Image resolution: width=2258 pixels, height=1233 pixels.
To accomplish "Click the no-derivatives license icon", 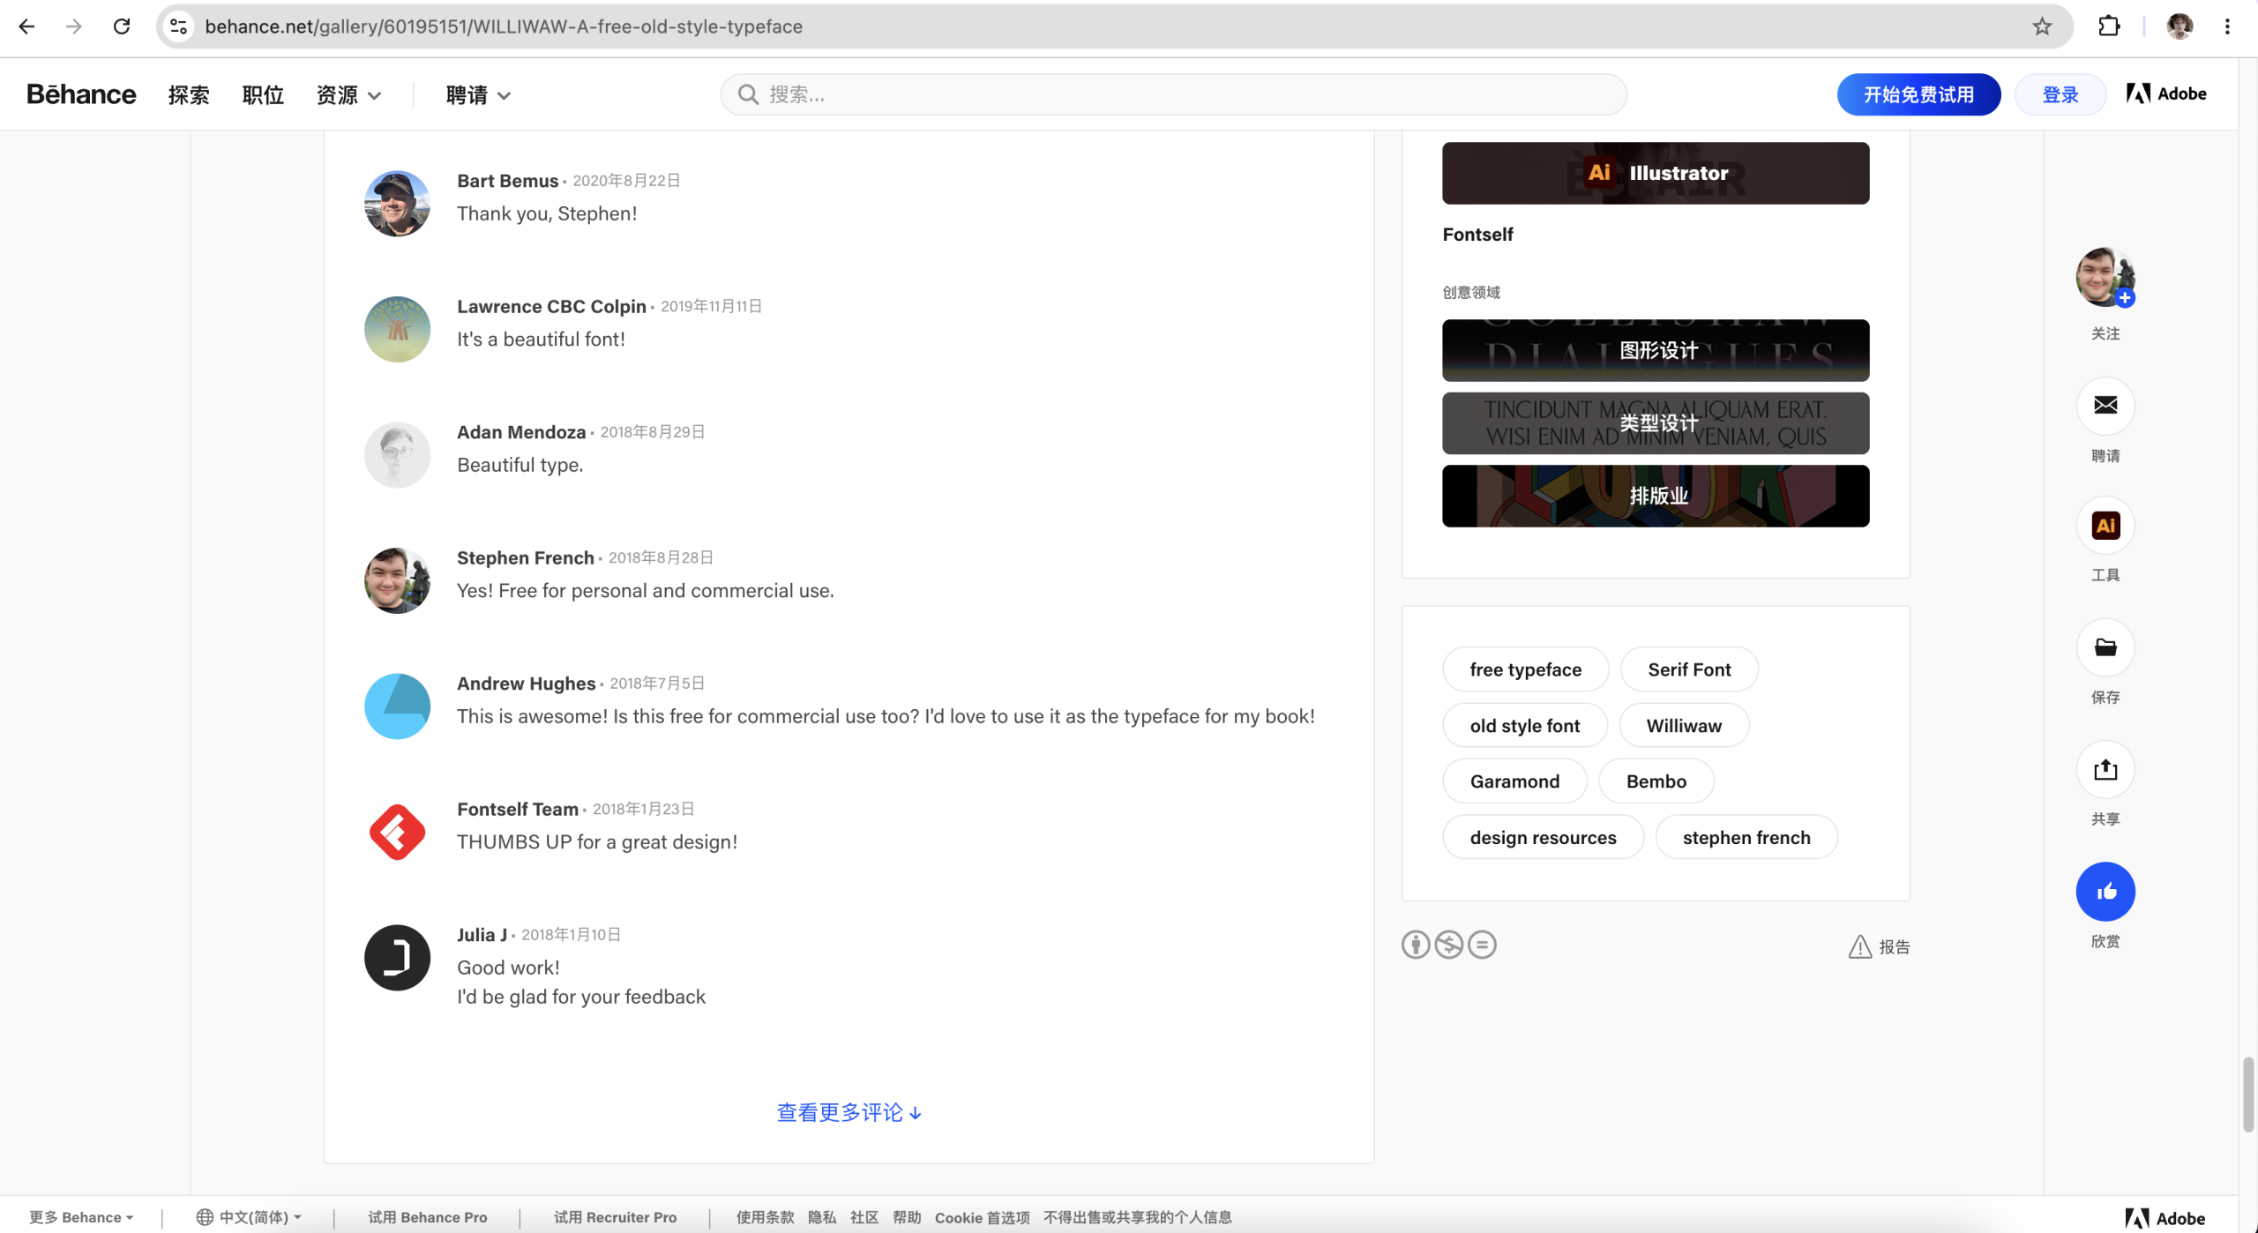I will point(1482,945).
